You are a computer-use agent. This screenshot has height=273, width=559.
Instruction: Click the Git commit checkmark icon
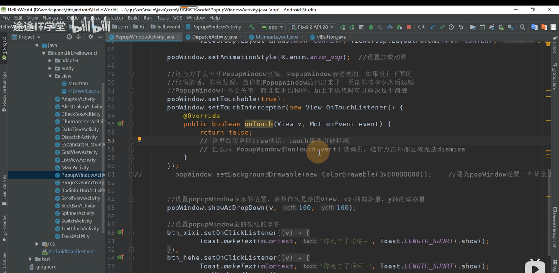click(442, 27)
